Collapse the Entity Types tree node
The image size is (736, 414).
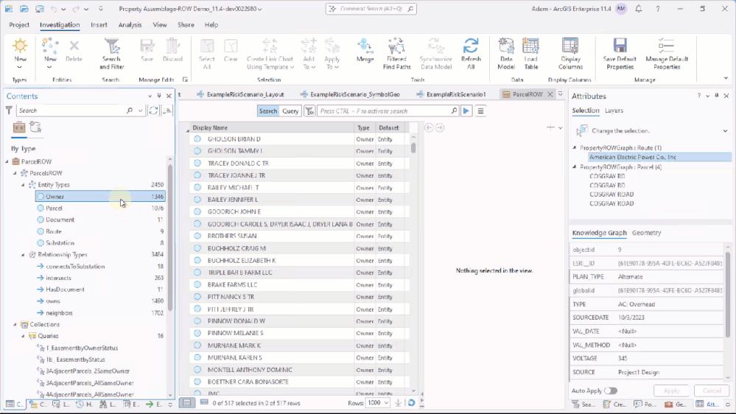(x=23, y=185)
